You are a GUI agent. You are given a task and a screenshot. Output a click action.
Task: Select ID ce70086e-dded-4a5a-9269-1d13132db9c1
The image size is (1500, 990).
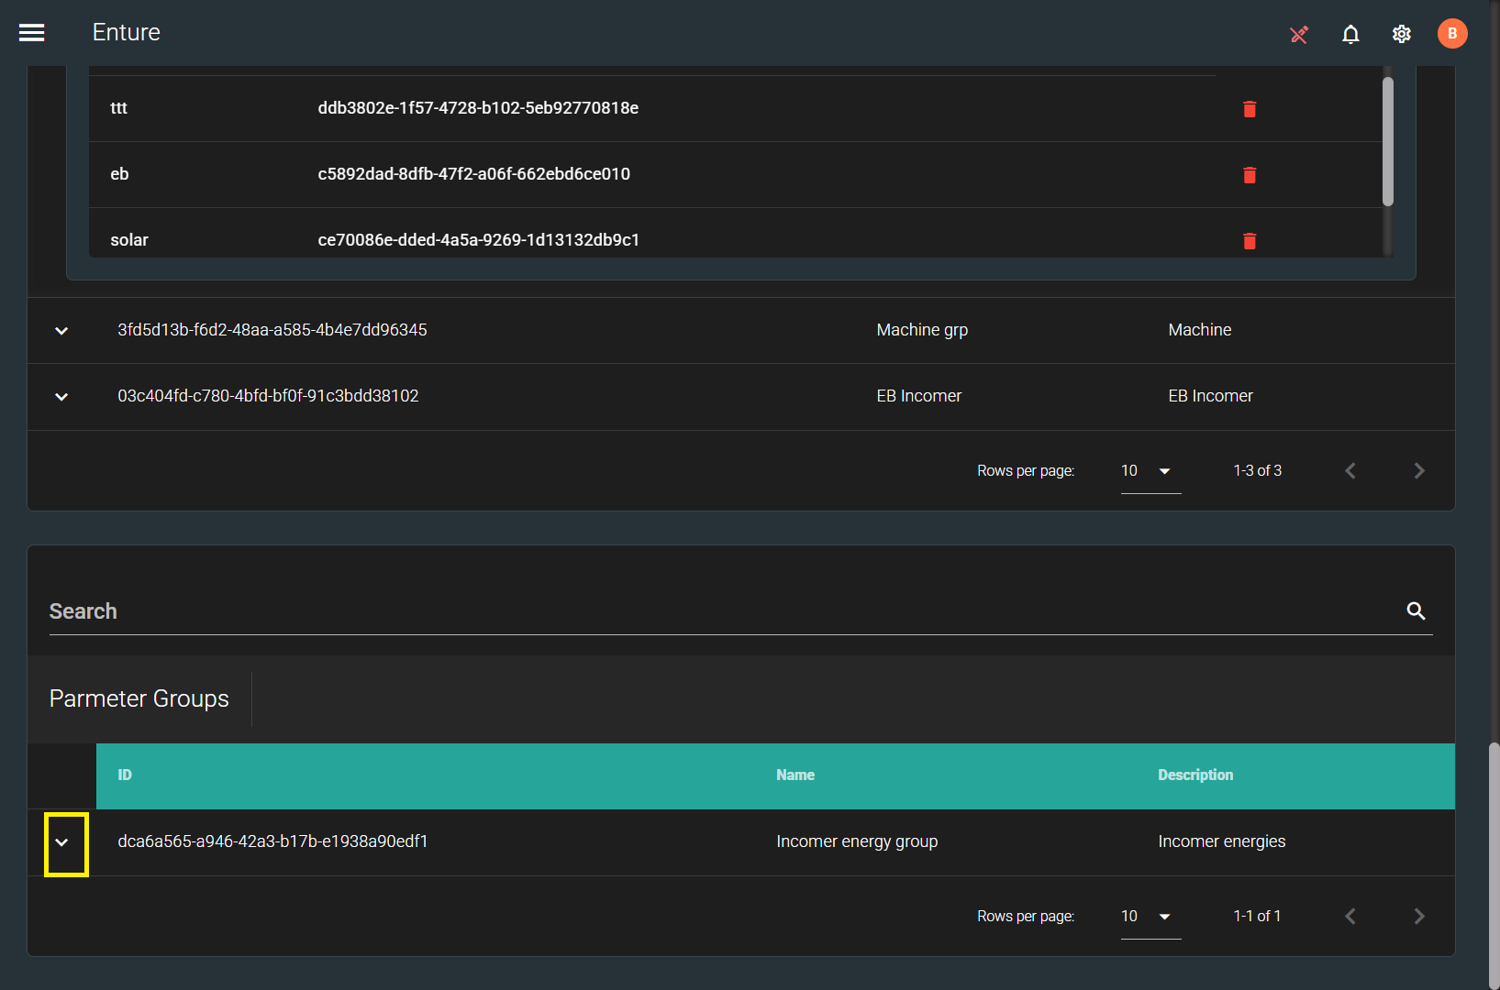tap(478, 240)
